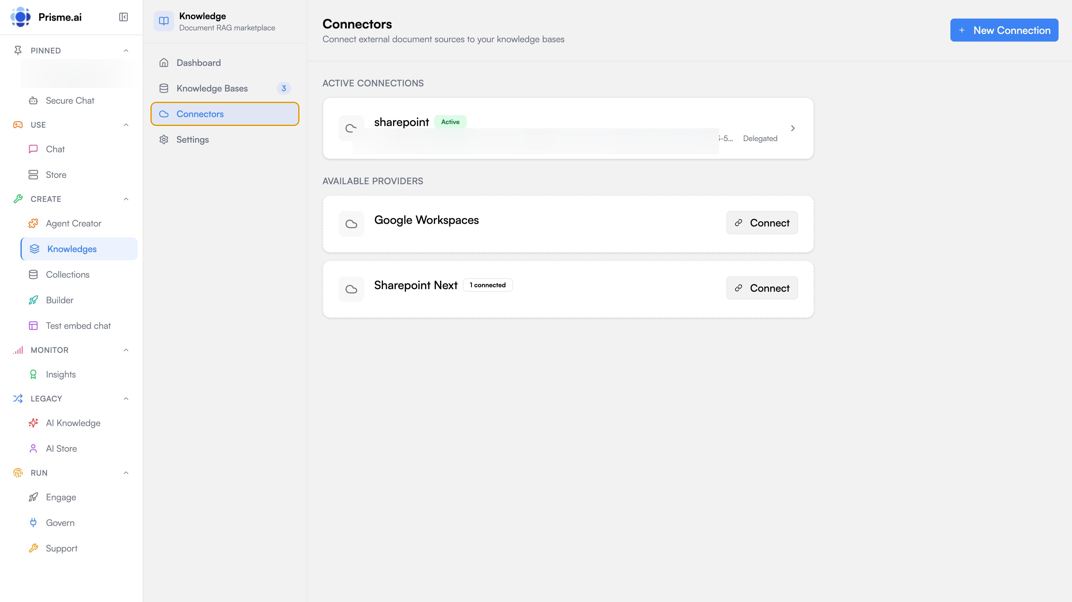This screenshot has height=602, width=1072.
Task: Create a New Connection
Action: [1004, 30]
